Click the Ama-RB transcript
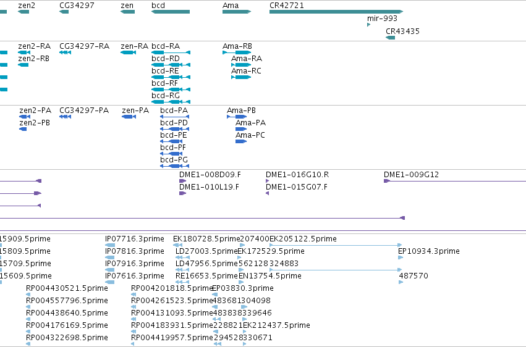Viewport: 526px width, 347px height. coord(237,52)
